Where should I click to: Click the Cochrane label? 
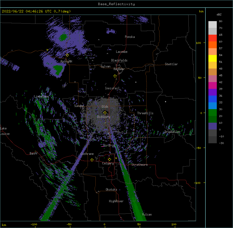tap(87, 154)
